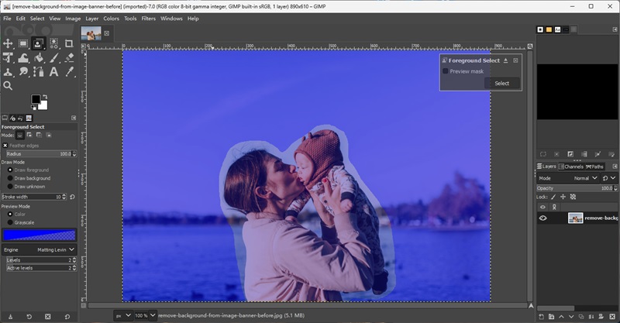Open the px unit dropdown
This screenshot has height=323, width=620.
pos(123,315)
